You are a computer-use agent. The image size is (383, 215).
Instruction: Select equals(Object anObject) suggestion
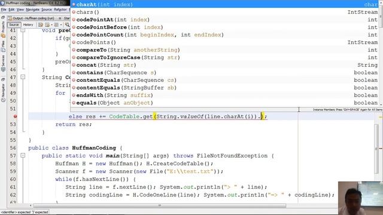pos(225,103)
